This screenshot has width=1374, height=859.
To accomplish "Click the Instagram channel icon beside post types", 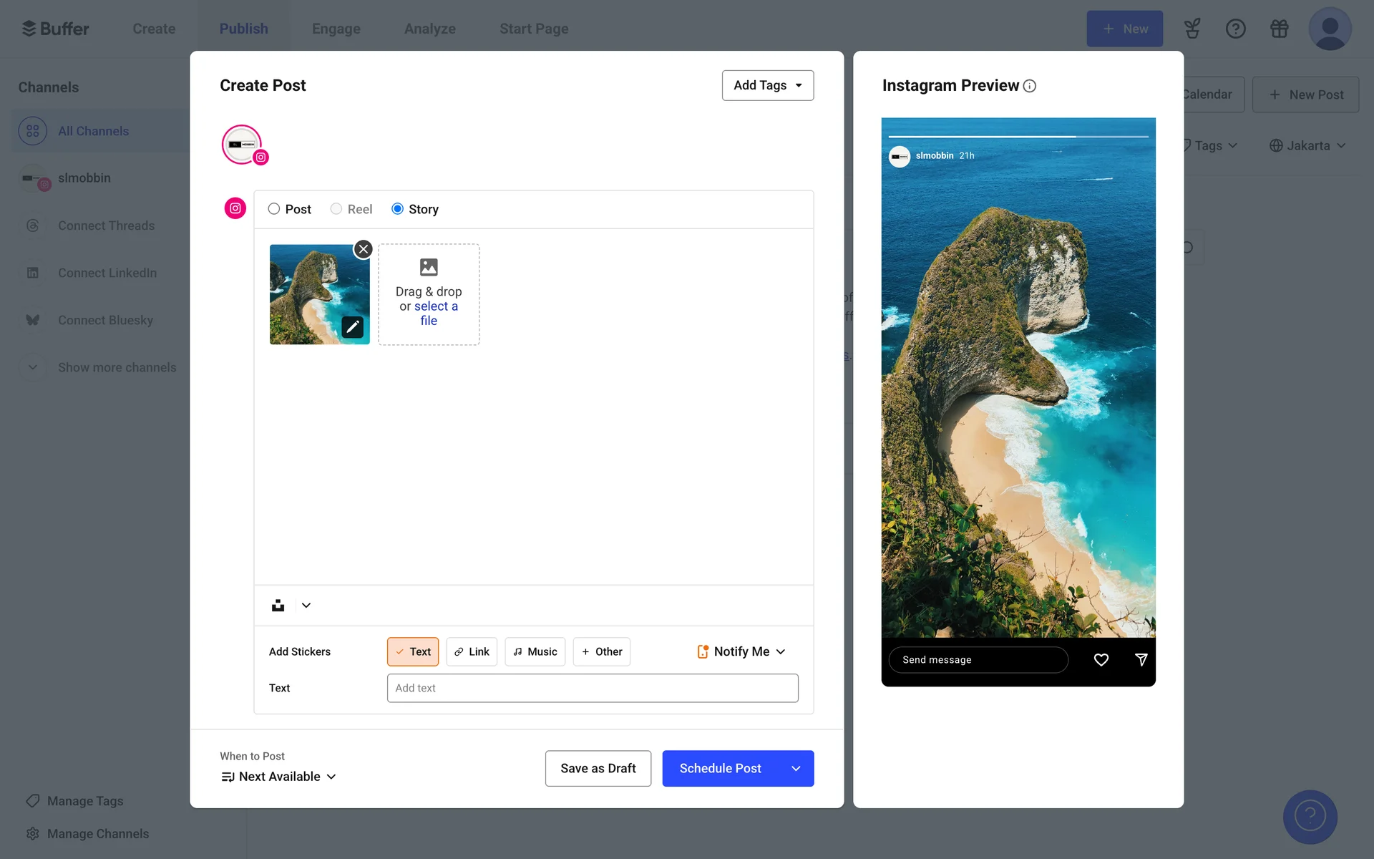I will coord(235,208).
